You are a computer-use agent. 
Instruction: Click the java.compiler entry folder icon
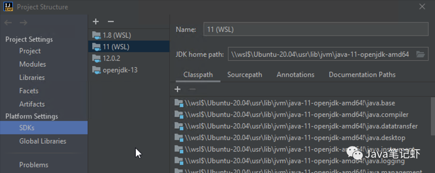point(179,115)
